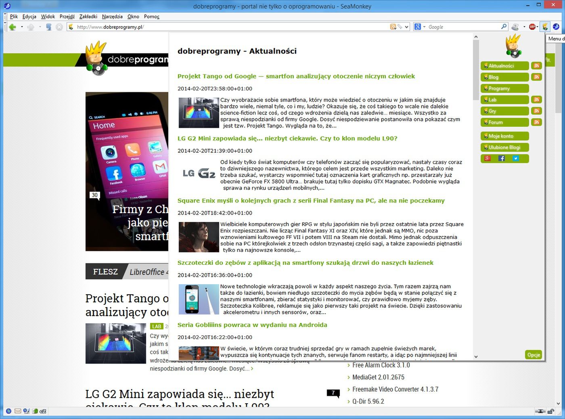The width and height of the screenshot is (565, 419).
Task: Open the Projekt Tango od Google headline link
Action: 296,76
